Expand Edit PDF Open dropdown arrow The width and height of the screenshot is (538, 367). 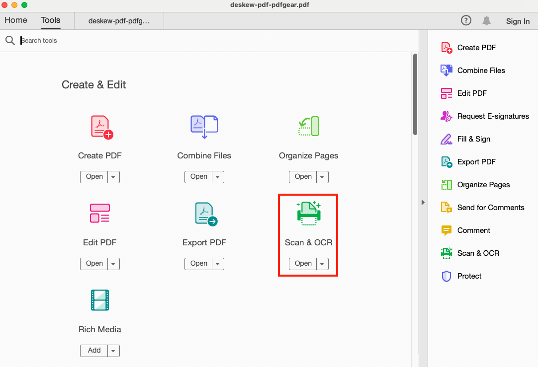pos(113,264)
